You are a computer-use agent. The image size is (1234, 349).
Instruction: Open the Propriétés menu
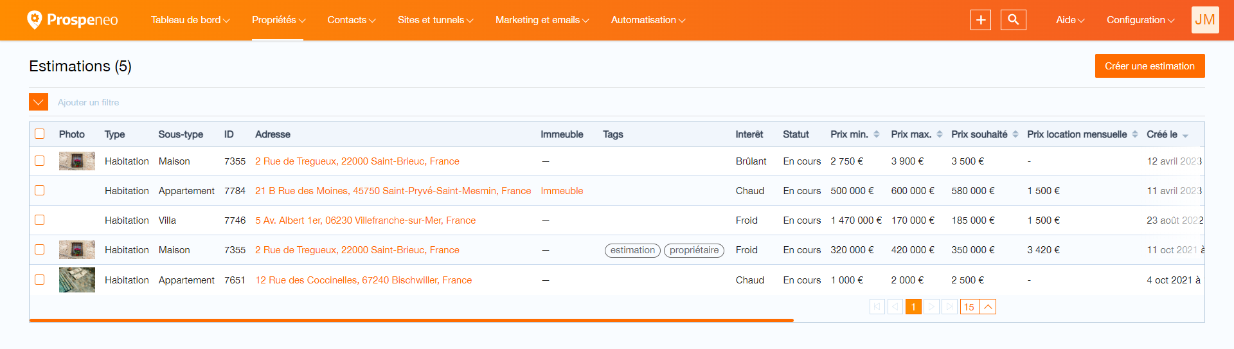click(x=278, y=20)
